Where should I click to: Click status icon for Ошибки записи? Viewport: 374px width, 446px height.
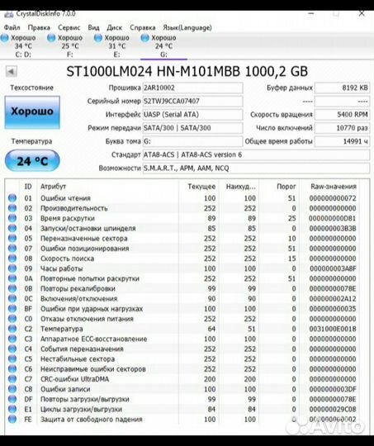[12, 389]
